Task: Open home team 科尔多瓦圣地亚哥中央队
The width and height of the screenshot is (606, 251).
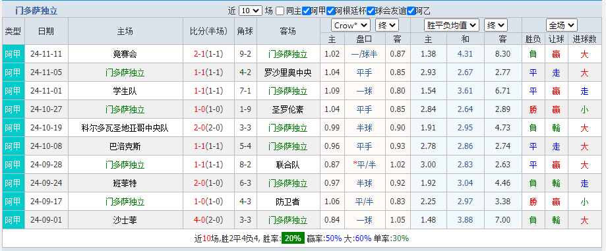Action: pos(125,128)
